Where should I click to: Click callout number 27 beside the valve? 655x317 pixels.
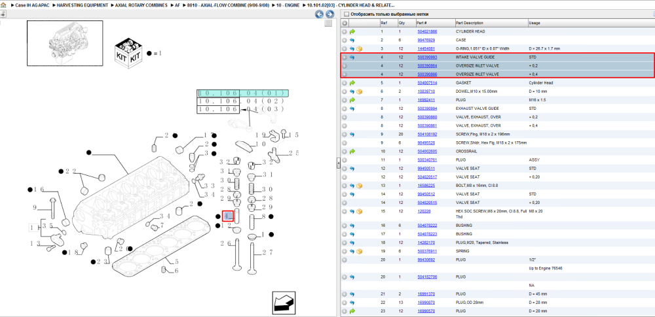click(x=267, y=252)
